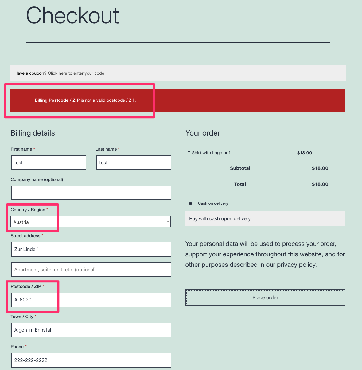Expand the country selector to change Austria

[91, 222]
